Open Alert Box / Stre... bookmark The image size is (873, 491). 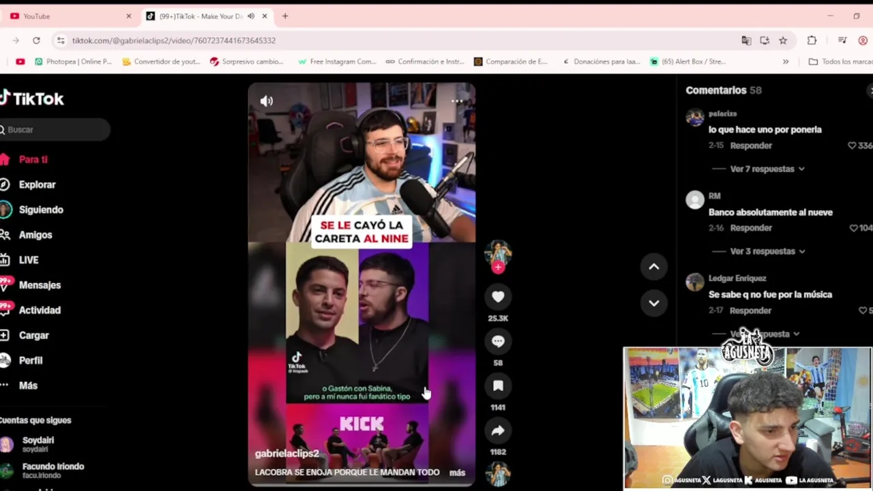[687, 61]
